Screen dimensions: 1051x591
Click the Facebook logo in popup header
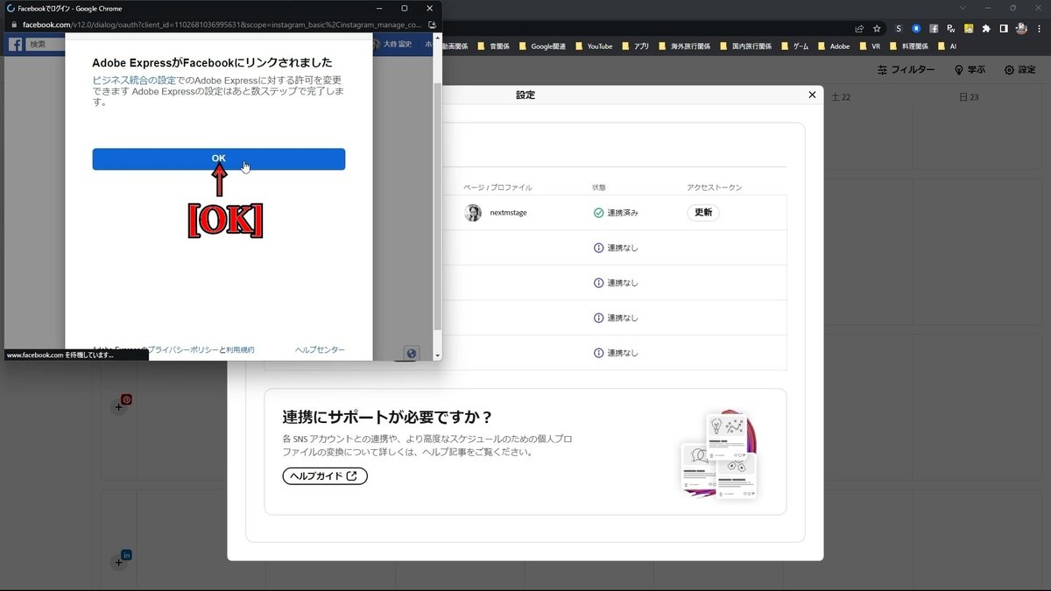(x=16, y=44)
